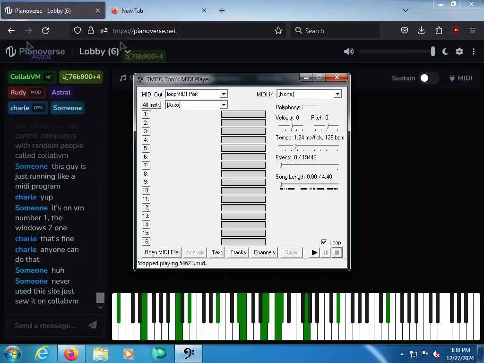This screenshot has width=484, height=363.
Task: Open the List all tabs chevron
Action: point(406,10)
